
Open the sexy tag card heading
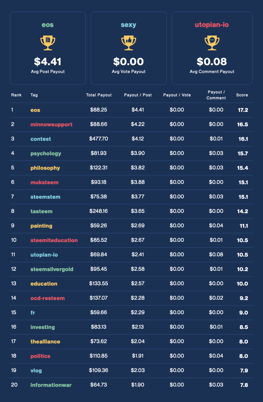tap(129, 25)
